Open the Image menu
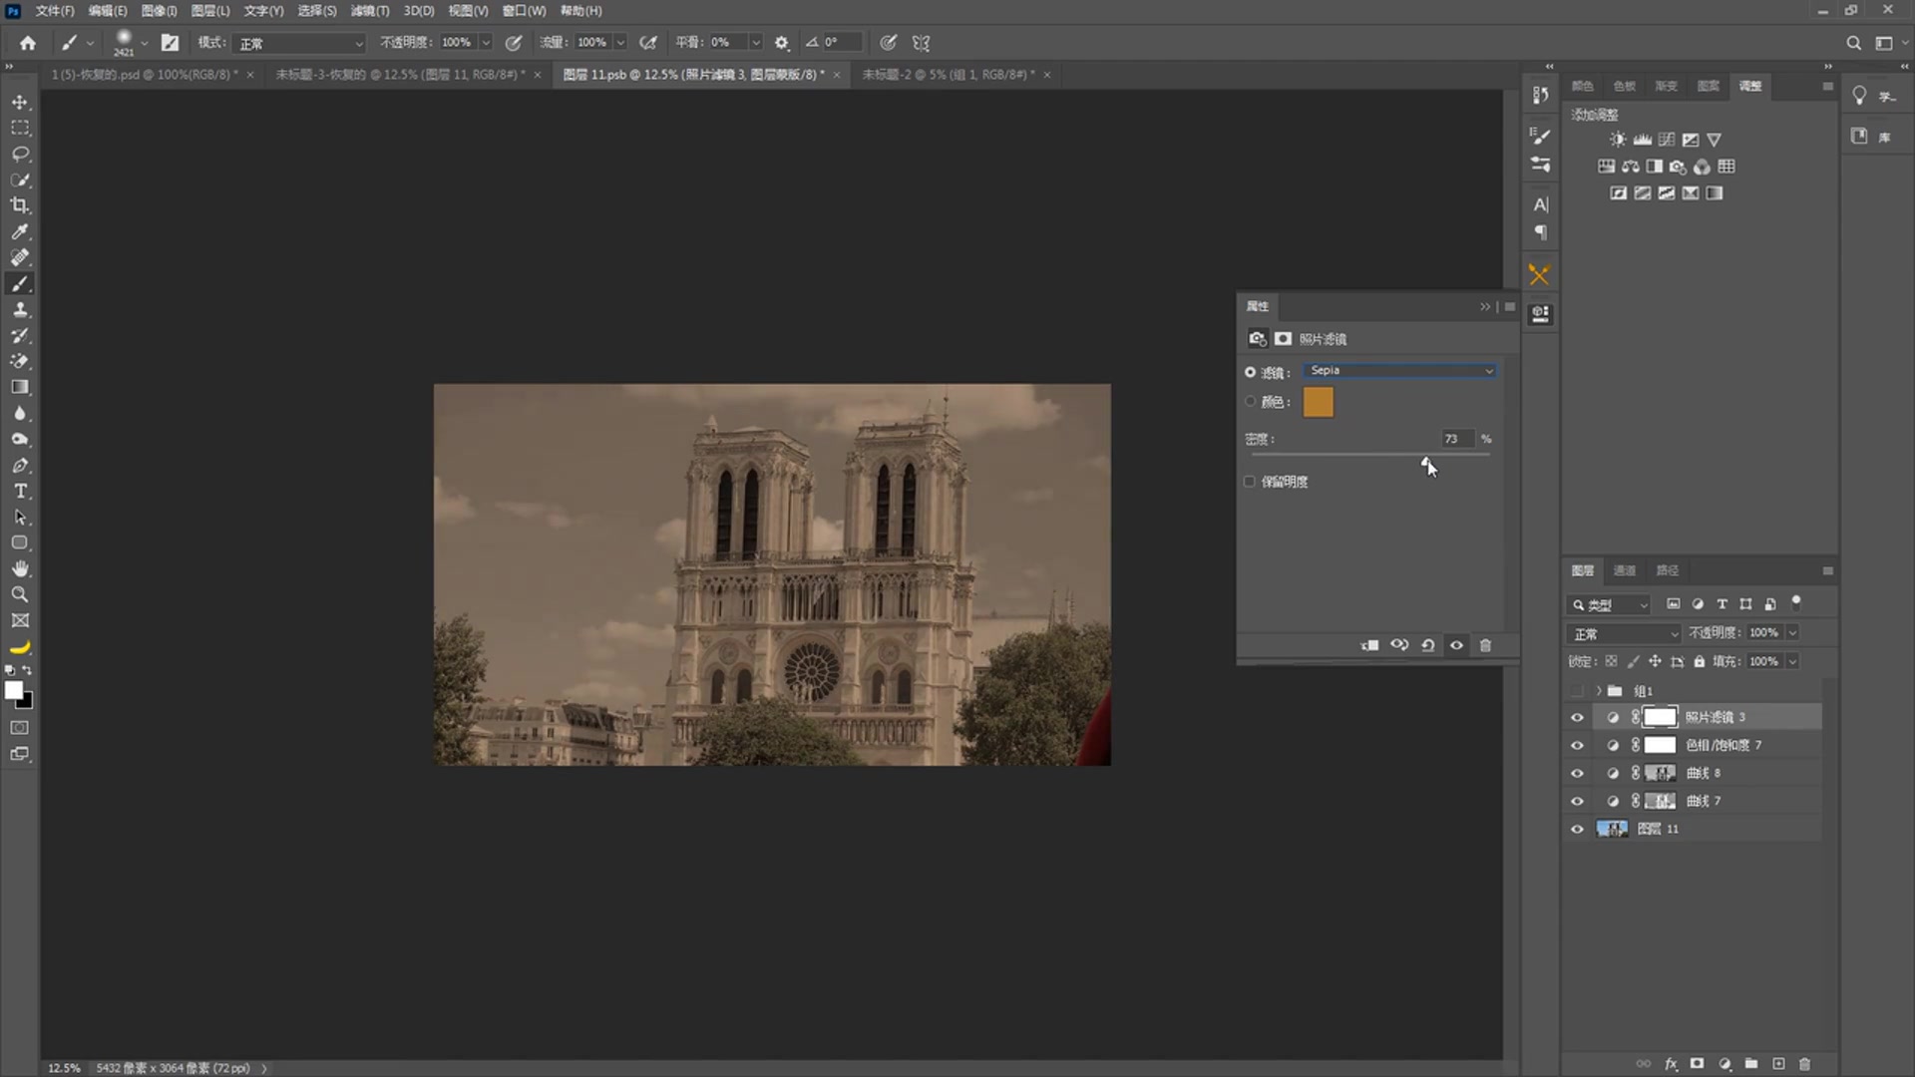The height and width of the screenshot is (1077, 1915). [159, 11]
